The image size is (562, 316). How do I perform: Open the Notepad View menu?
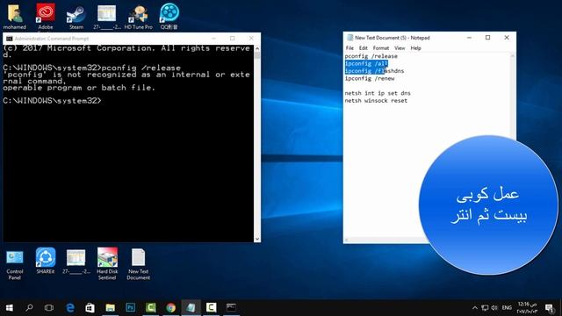coord(400,48)
